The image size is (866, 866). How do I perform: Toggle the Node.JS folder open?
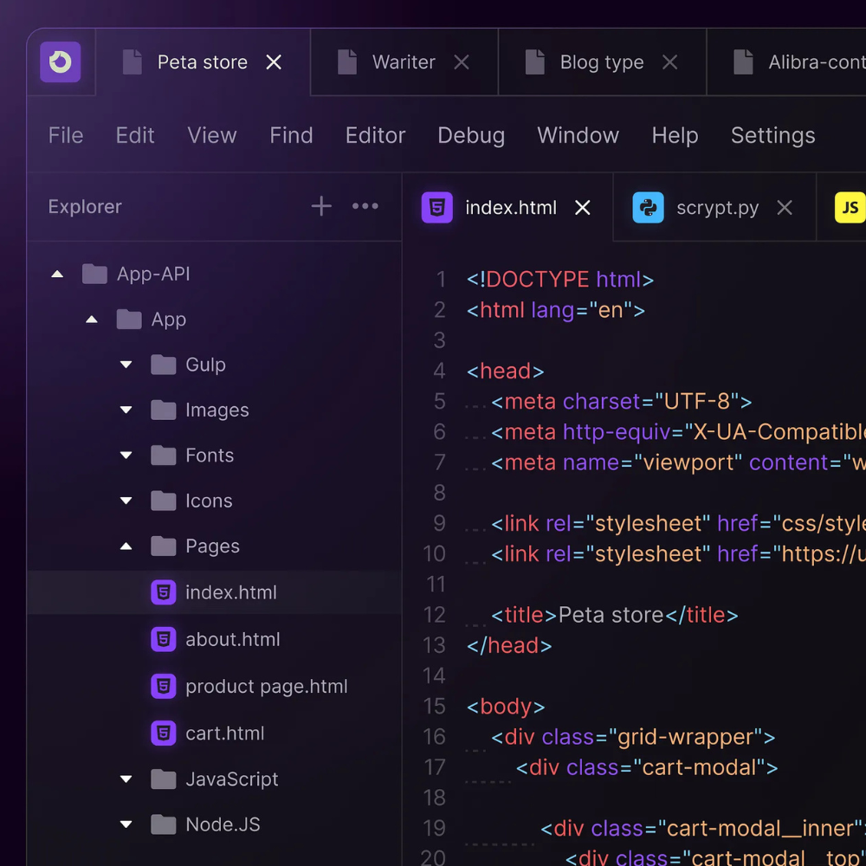point(126,824)
